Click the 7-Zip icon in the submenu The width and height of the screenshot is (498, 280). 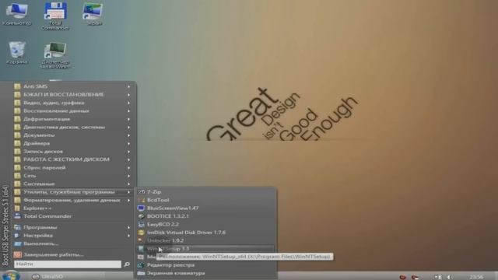(x=141, y=192)
